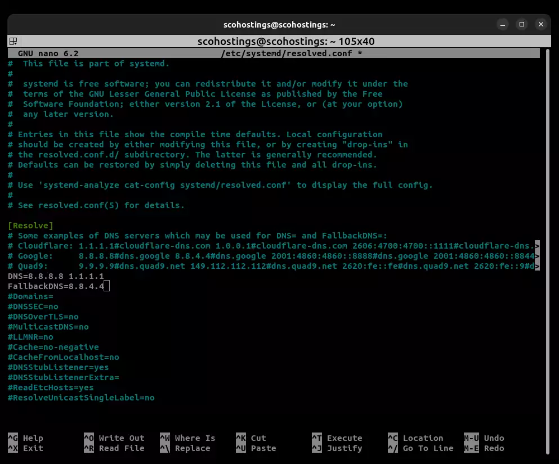The image size is (559, 464).
Task: Click the ^W Where Is shortcut
Action: tap(187, 438)
